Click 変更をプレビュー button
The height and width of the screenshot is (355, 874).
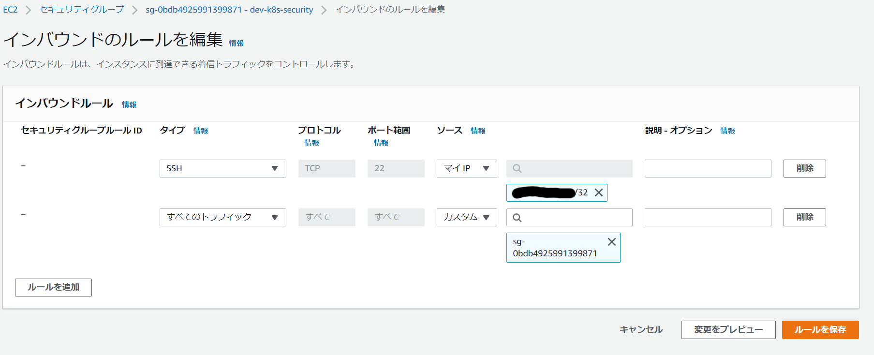click(728, 330)
